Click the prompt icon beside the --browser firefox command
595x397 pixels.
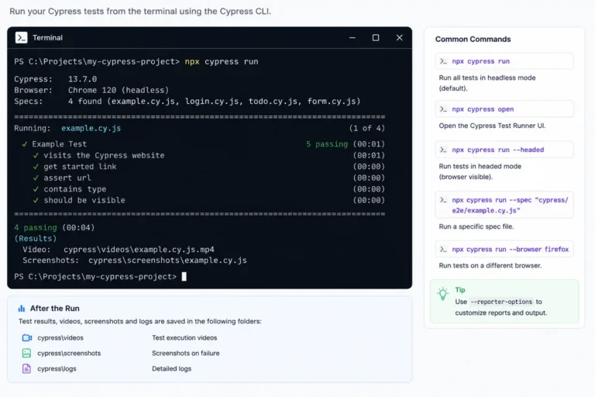click(443, 249)
